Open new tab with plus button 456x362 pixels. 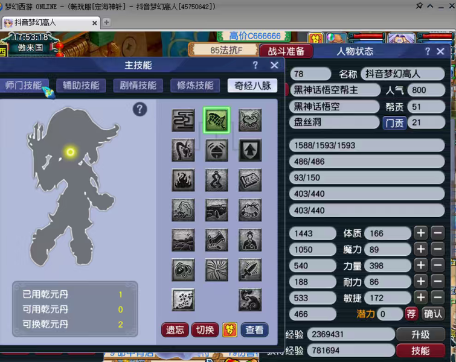click(x=106, y=22)
